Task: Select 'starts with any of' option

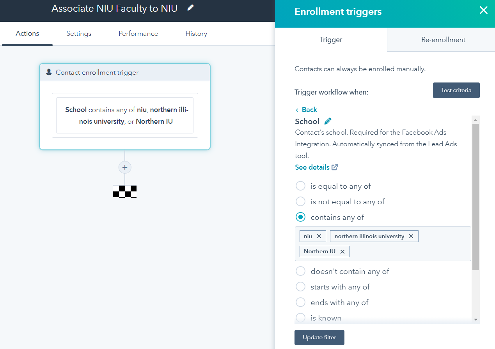Action: click(300, 287)
